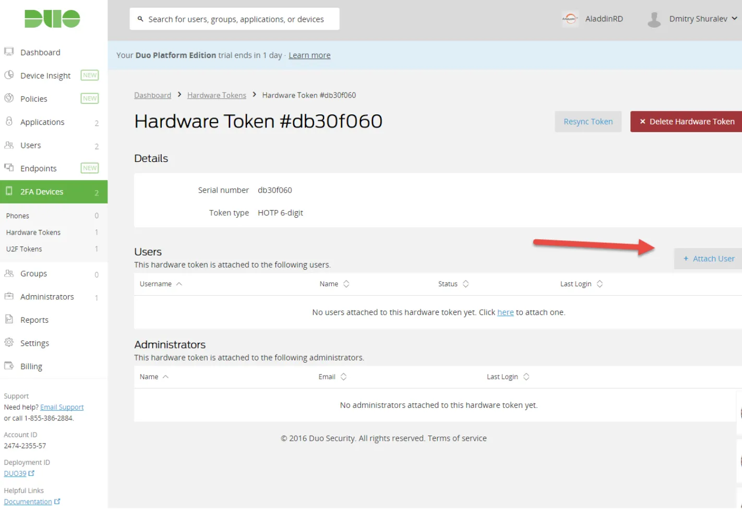742x514 pixels.
Task: Click the Administrators badge icon
Action: point(9,296)
